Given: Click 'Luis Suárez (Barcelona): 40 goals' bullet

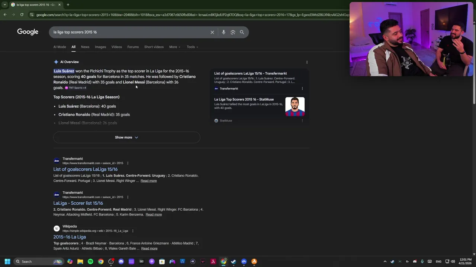Looking at the screenshot, I should (87, 106).
